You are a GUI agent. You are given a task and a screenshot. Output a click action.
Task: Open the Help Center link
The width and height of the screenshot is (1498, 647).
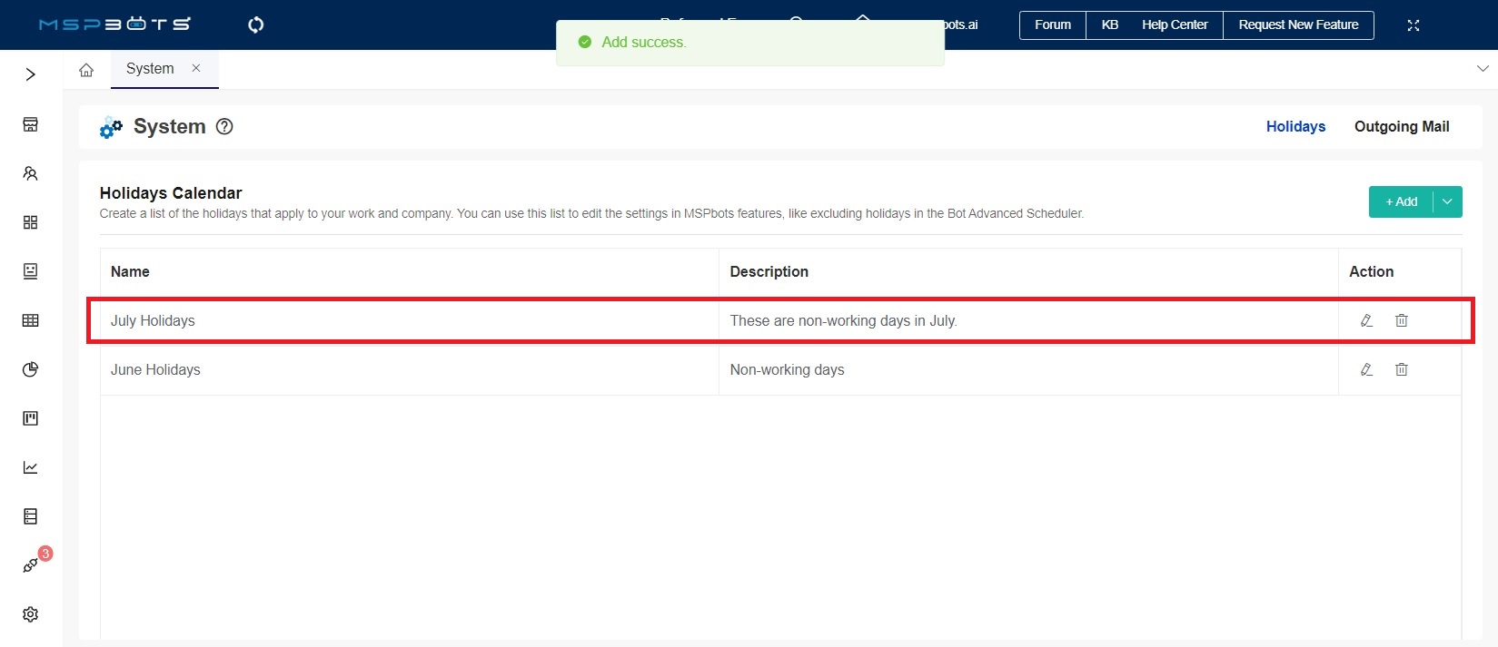(1174, 25)
